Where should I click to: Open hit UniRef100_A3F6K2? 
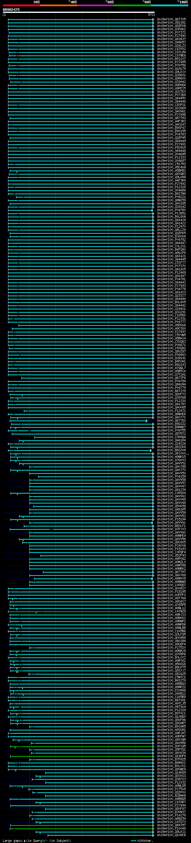point(171,29)
